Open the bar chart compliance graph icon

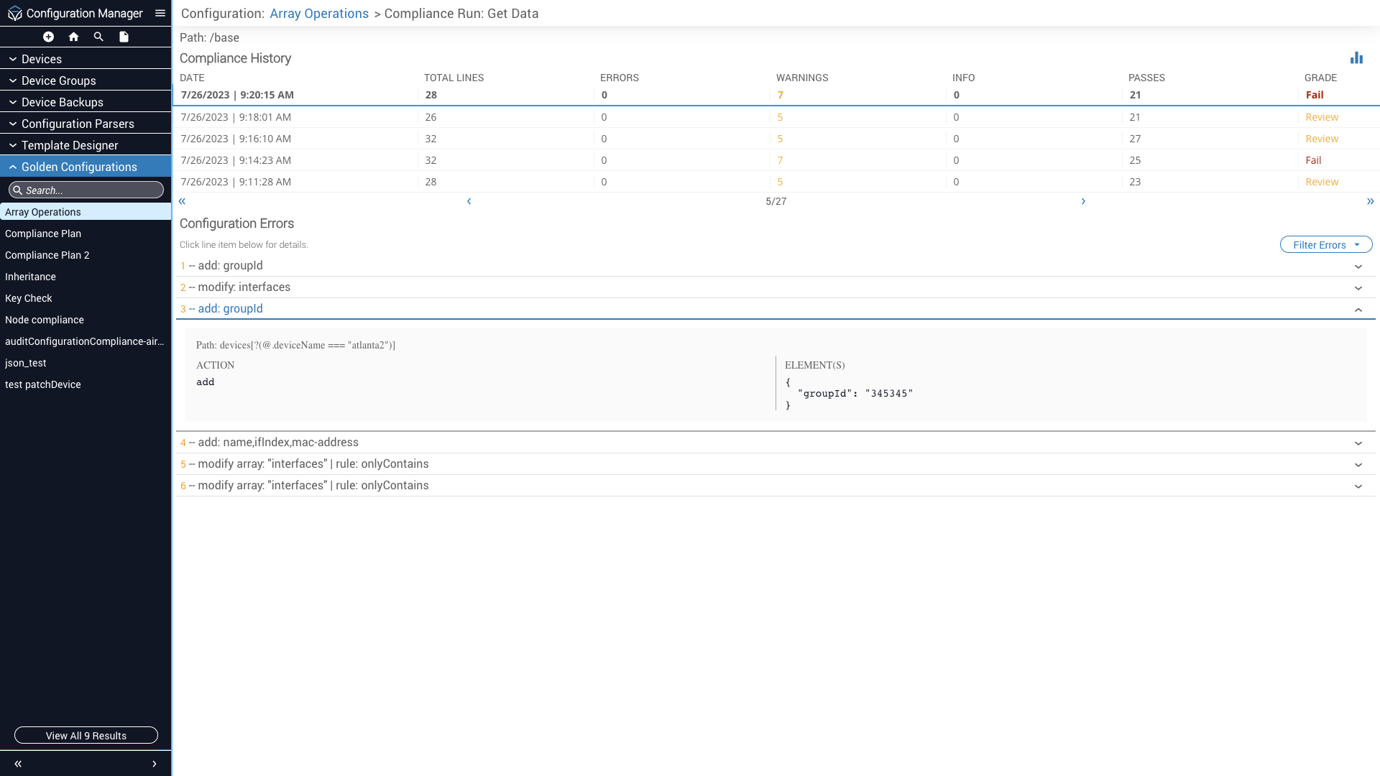[1356, 58]
